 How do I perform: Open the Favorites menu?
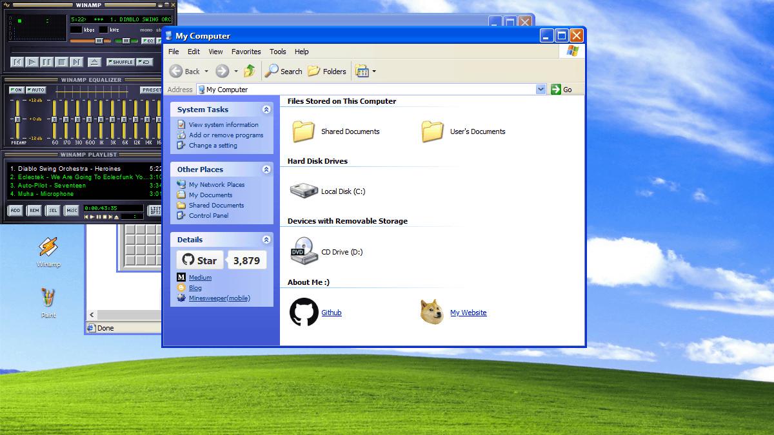pos(246,52)
